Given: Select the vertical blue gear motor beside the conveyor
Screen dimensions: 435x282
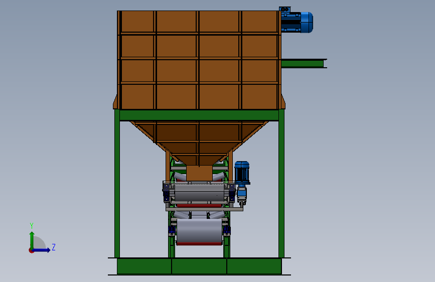Looking at the screenshot, I should click(x=242, y=183).
